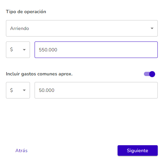Click the 550.000 value text

(48, 50)
